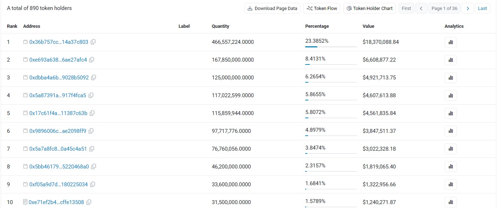Open analytics chart for rank 9 holder
The image size is (502, 208).
[x=451, y=184]
